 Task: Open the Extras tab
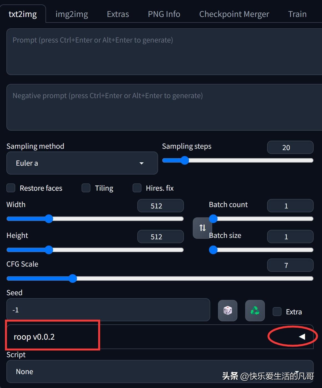coord(118,14)
